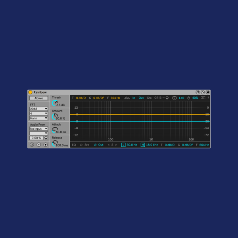Open the empty sidechain channel dropdown
Image resolution: width=238 pixels, height=238 pixels.
point(38,133)
